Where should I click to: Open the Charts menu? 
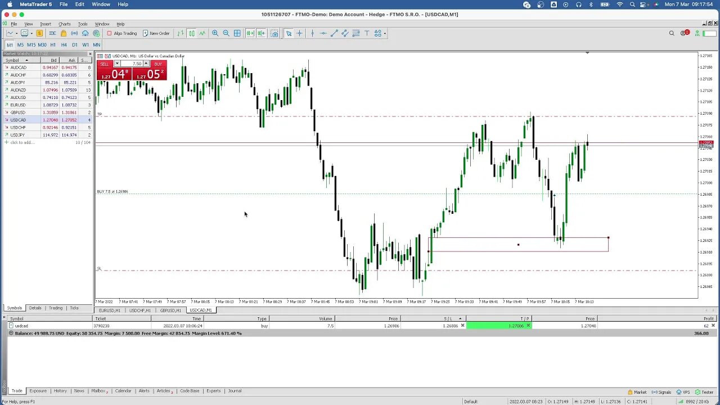(64, 24)
